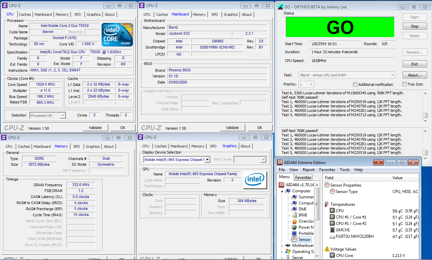Click the Exit button in ORTHOS
Screen dimensions: 432x260
tap(414, 64)
